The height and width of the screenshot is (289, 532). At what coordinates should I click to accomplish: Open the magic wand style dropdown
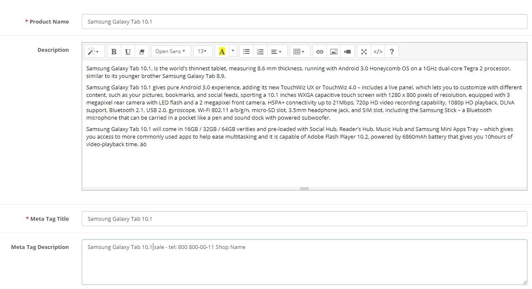[x=93, y=51]
